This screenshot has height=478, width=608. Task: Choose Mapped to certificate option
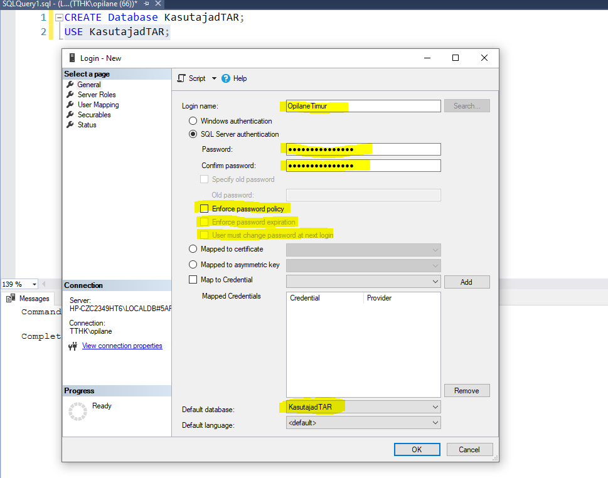coord(193,249)
